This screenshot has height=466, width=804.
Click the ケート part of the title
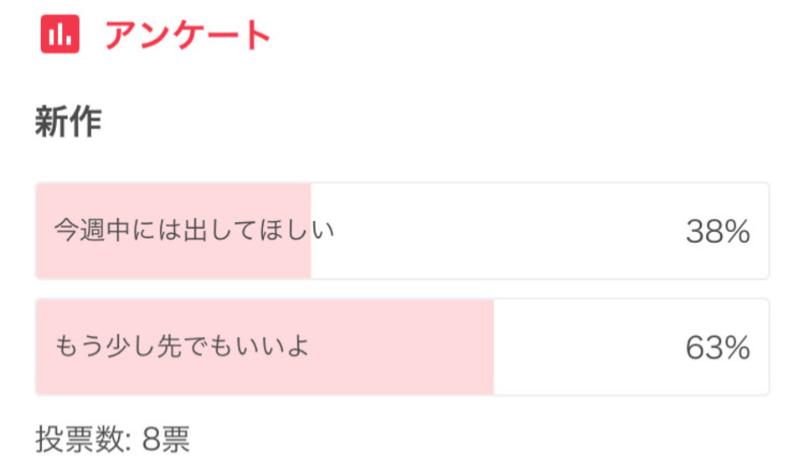pos(220,35)
